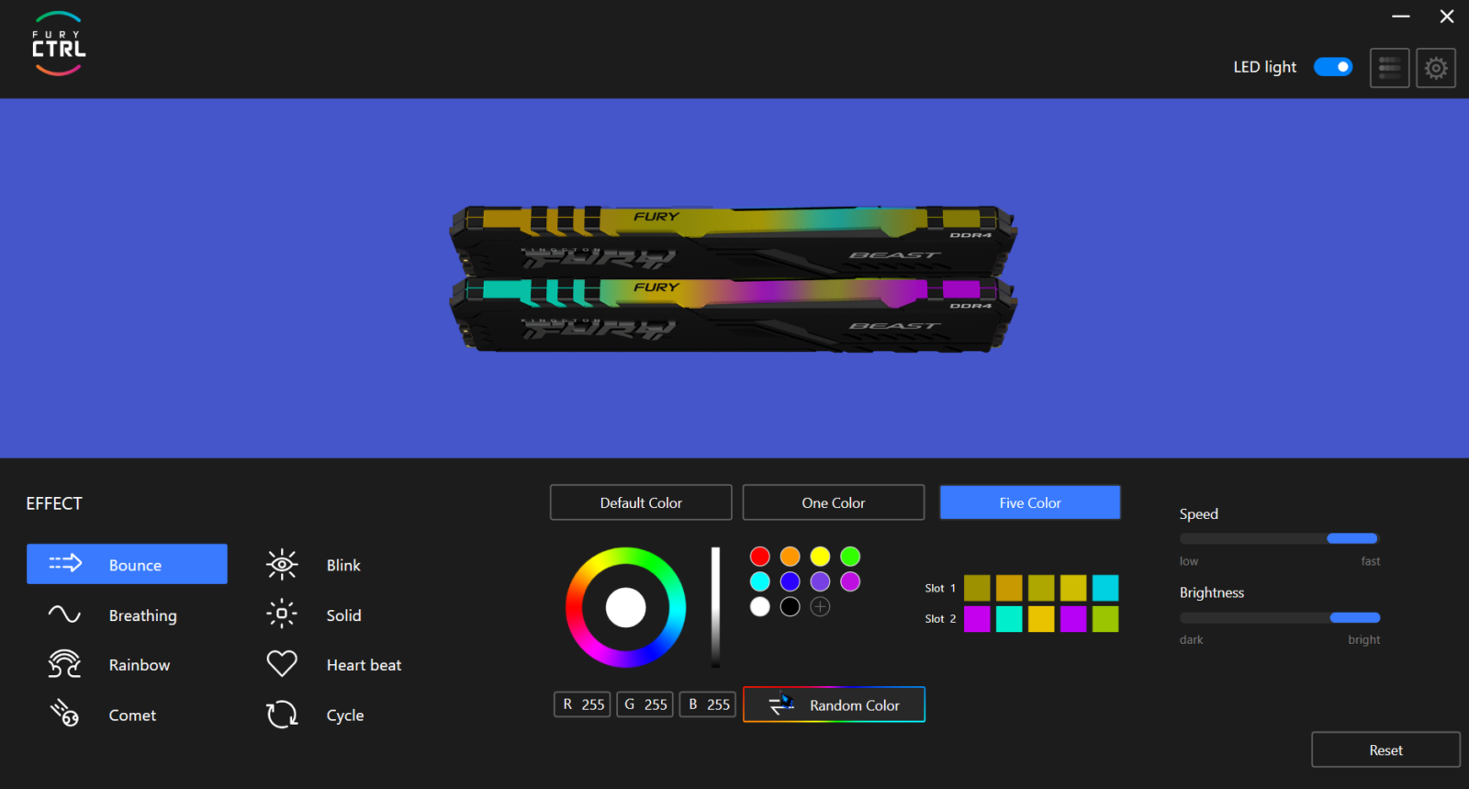Click the B value field
Image resolution: width=1469 pixels, height=789 pixels.
708,704
